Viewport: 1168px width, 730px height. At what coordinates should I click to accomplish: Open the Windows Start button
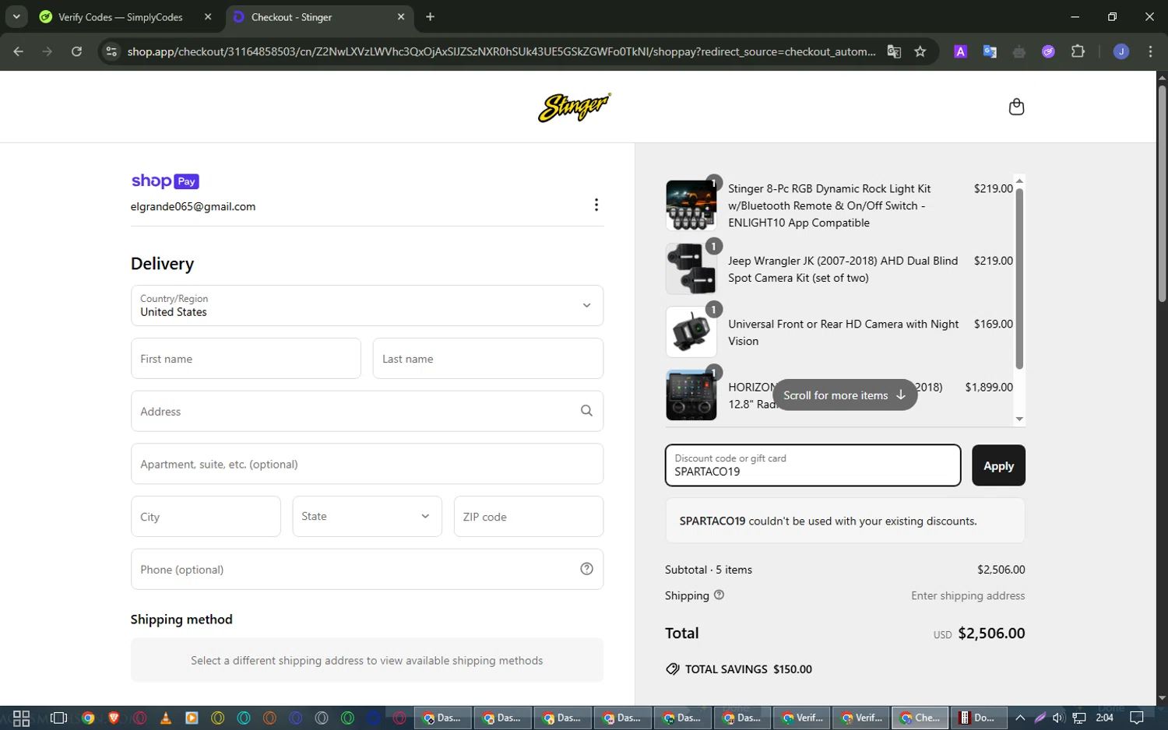[21, 718]
